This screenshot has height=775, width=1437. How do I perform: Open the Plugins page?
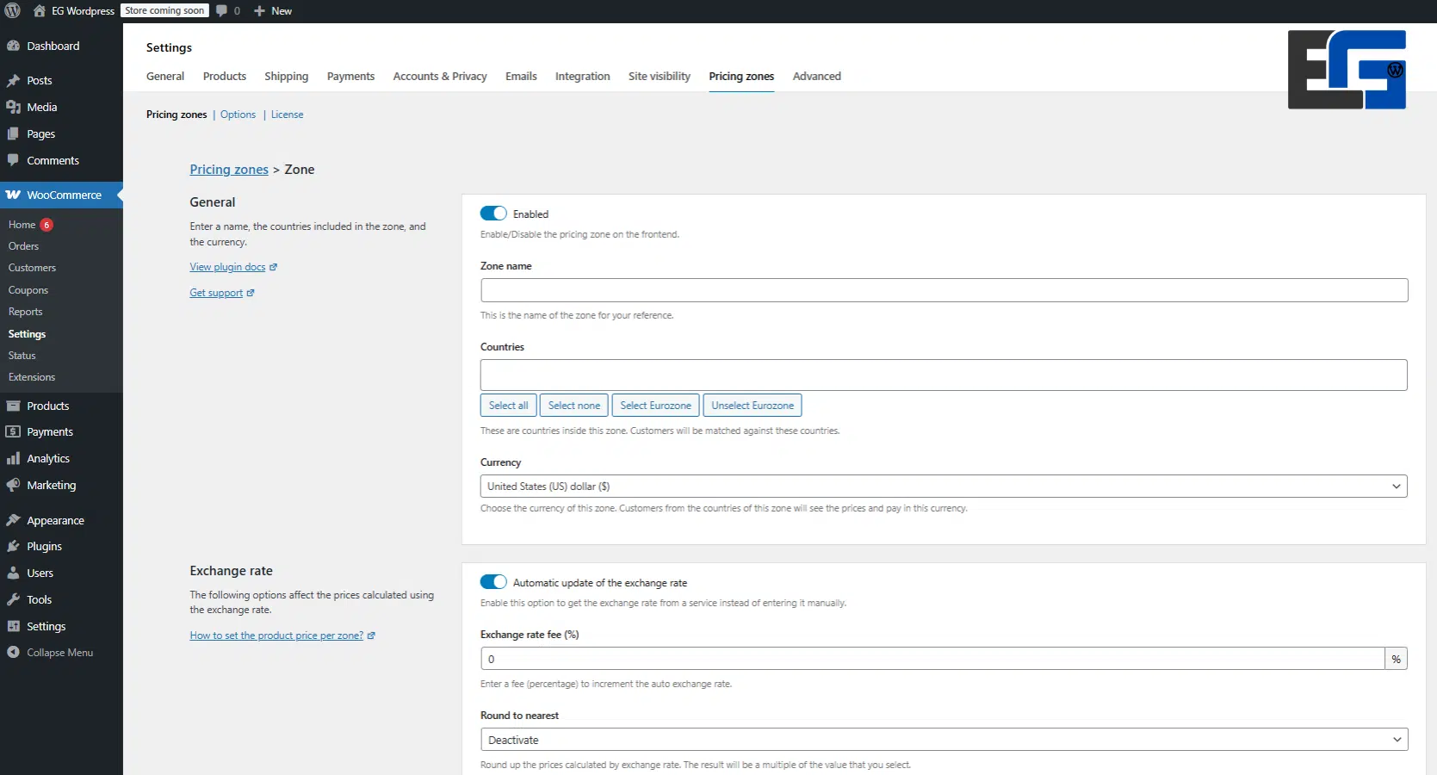(43, 546)
